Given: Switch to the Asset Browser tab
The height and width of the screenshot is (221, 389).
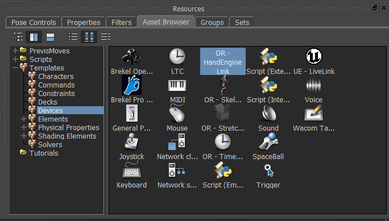Looking at the screenshot, I should pos(166,22).
